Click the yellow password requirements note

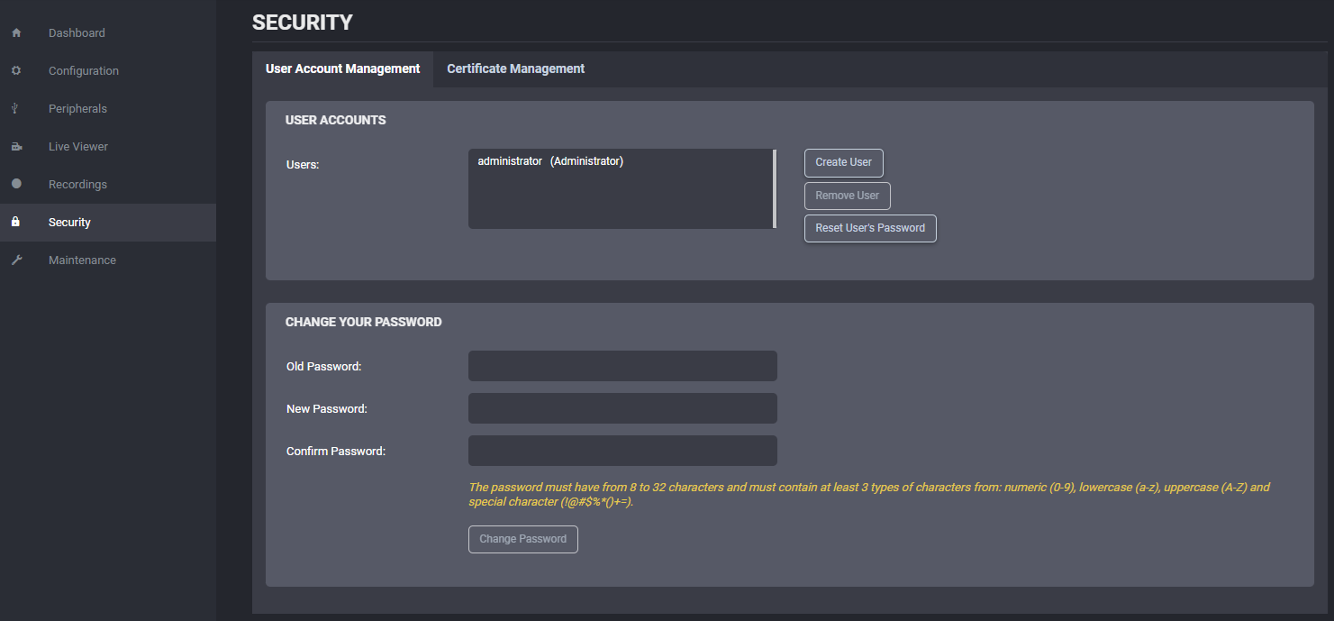[x=869, y=495]
